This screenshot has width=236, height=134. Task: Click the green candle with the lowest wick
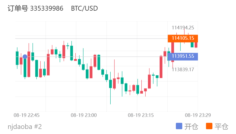(x=110, y=84)
